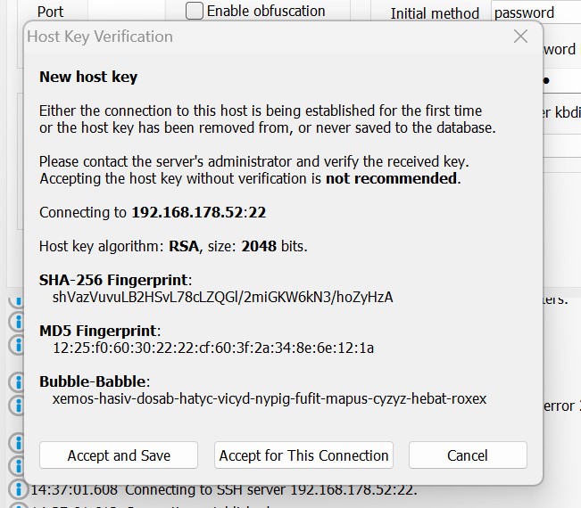The image size is (581, 508).
Task: Cancel the host key verification
Action: [x=468, y=455]
